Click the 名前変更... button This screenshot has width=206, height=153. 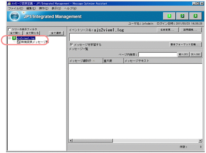168,30
